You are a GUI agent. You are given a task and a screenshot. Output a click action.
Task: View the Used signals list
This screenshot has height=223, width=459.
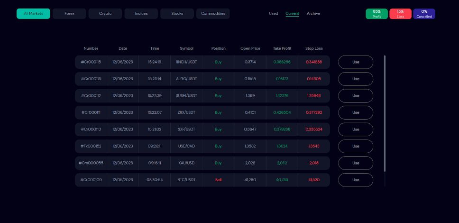pyautogui.click(x=274, y=14)
